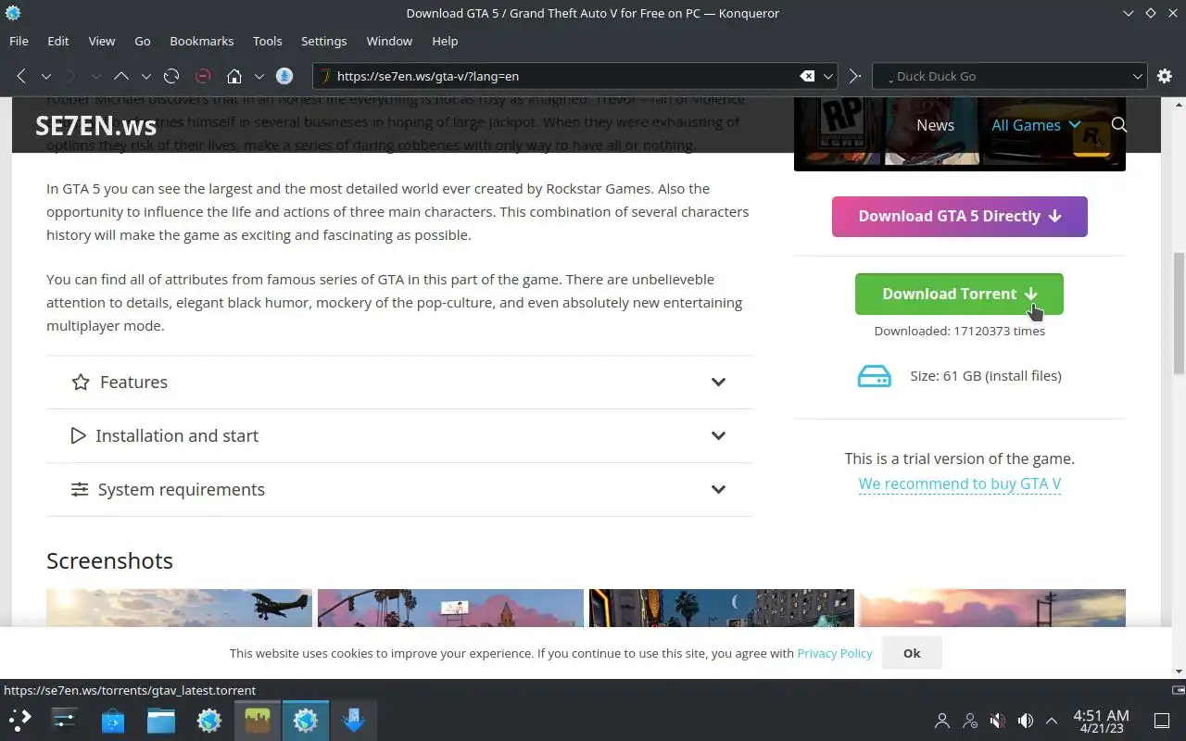Open the URL history dropdown arrow
The height and width of the screenshot is (741, 1186).
click(x=829, y=76)
